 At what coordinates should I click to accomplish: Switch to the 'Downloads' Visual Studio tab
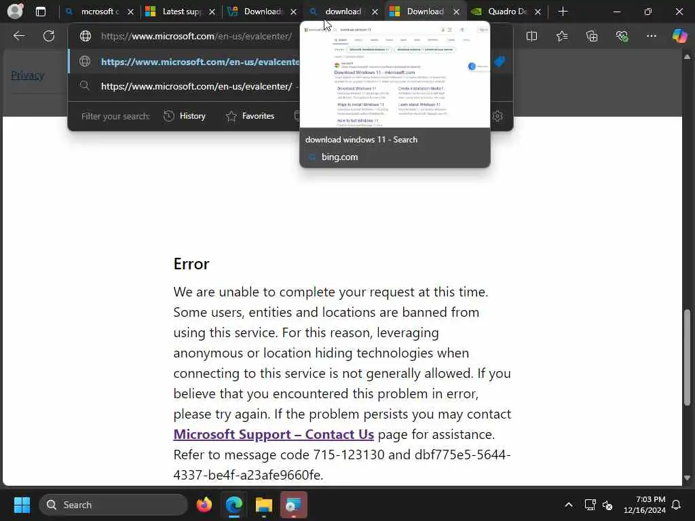[x=263, y=12]
